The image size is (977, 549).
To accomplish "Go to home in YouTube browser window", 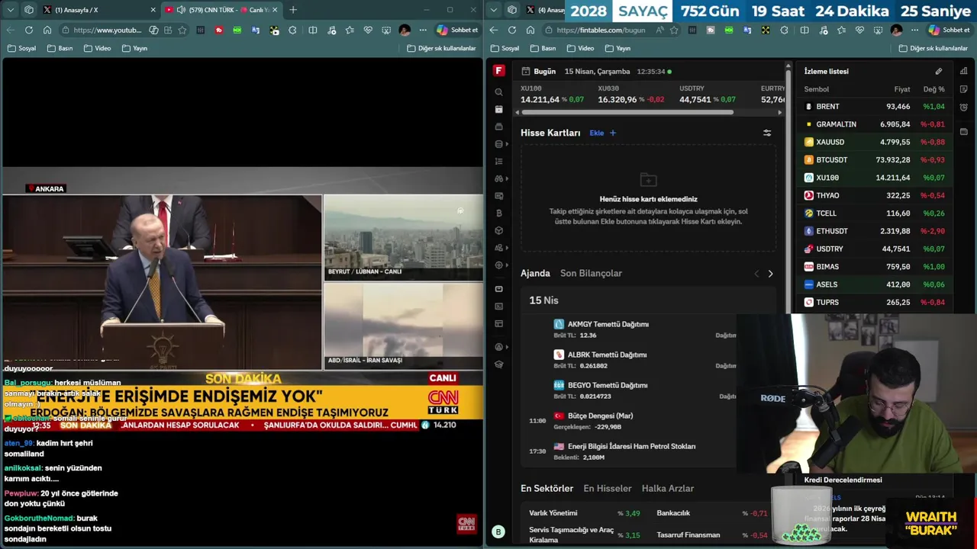I will [47, 30].
